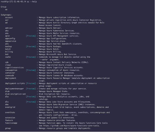This screenshot has width=155, height=132.
Task: Click the 'extension' subgroup name
Action: point(10,118)
